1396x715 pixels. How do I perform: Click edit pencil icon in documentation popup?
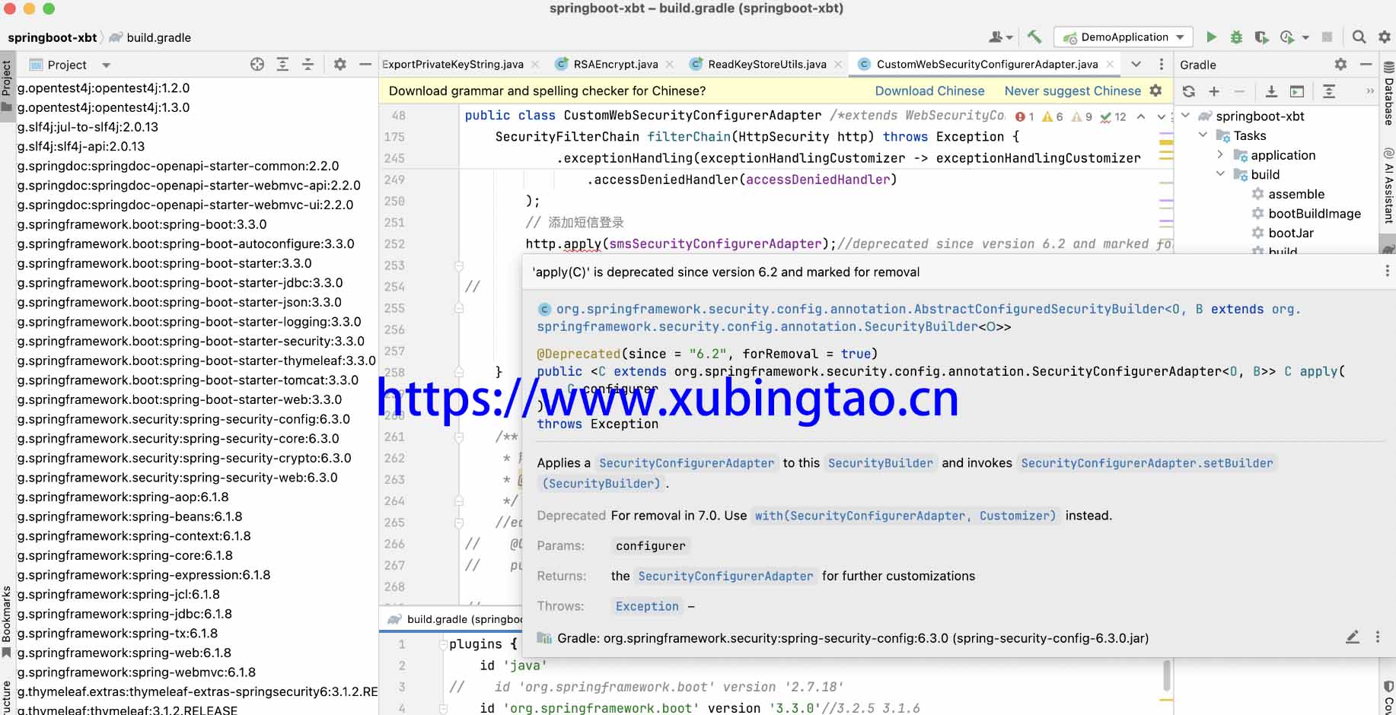pos(1352,637)
